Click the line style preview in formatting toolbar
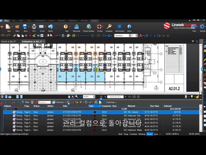 tap(85, 36)
